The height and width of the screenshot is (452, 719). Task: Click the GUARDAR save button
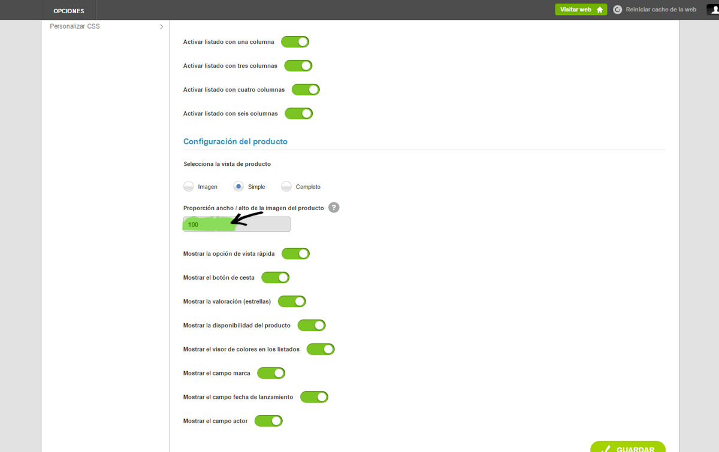point(628,448)
